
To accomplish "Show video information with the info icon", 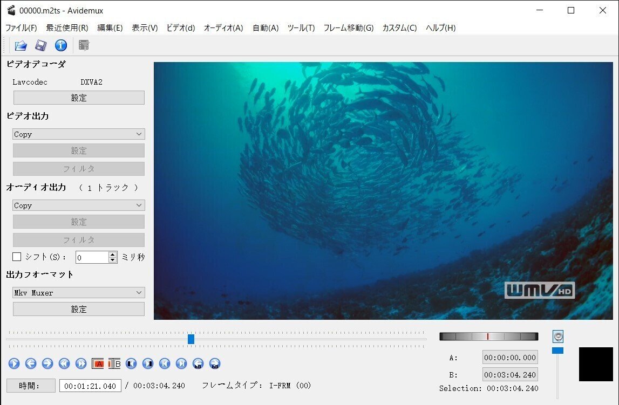I will point(61,45).
